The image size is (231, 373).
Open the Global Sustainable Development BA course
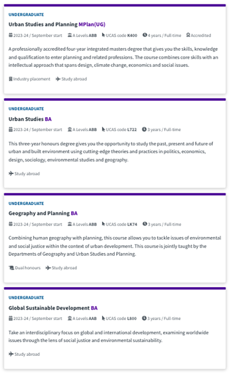click(53, 308)
